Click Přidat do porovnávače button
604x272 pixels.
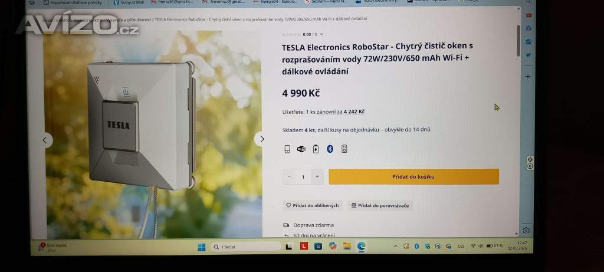pyautogui.click(x=380, y=206)
